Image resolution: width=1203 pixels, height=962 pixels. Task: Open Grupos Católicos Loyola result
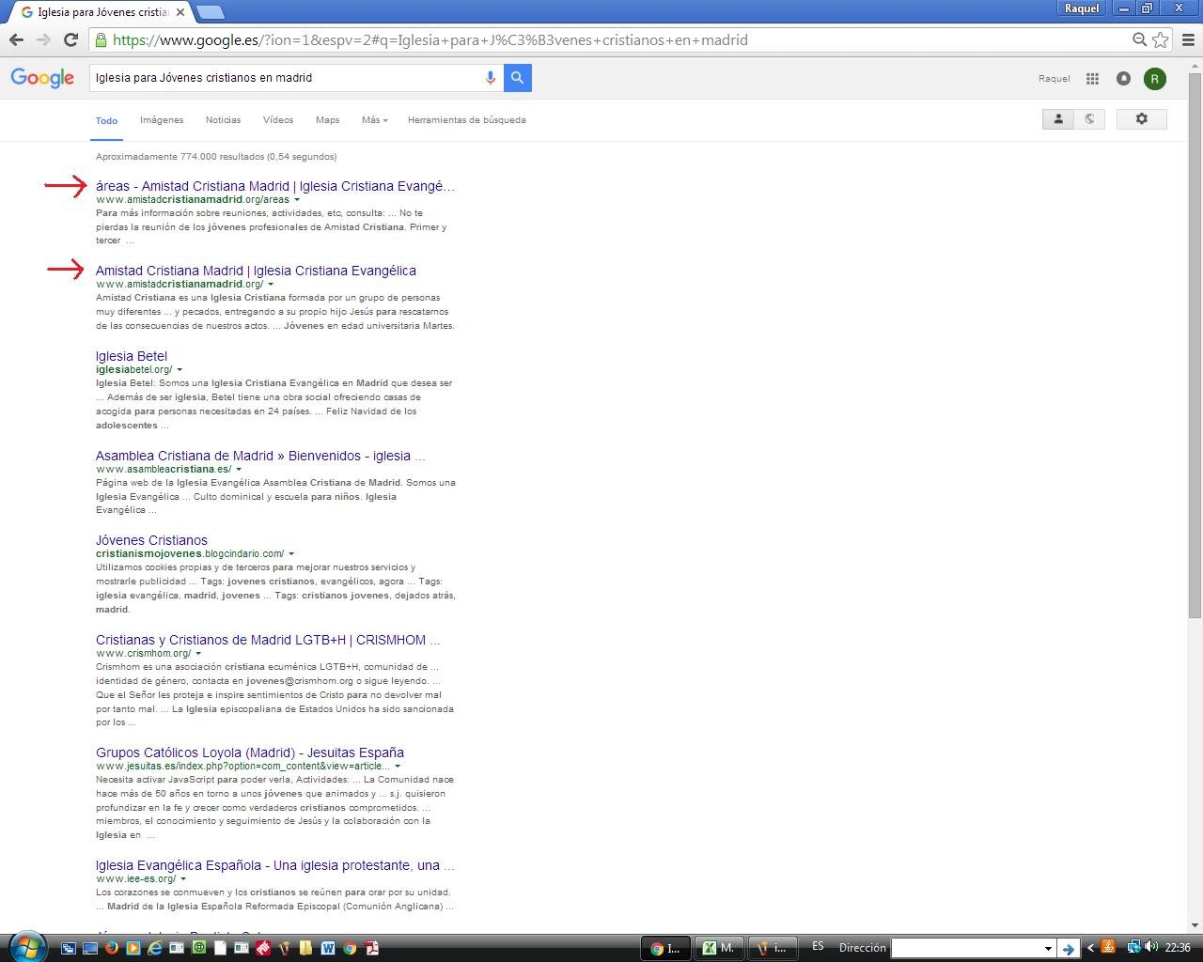coord(250,753)
